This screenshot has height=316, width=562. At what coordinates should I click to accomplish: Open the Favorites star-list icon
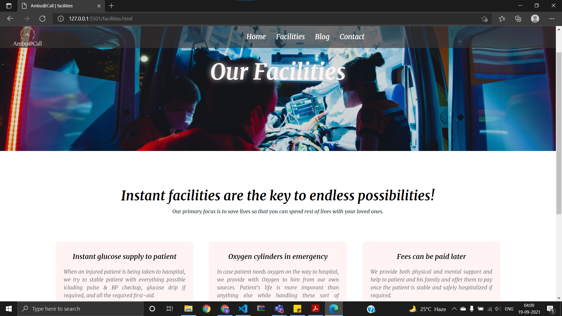(x=502, y=19)
